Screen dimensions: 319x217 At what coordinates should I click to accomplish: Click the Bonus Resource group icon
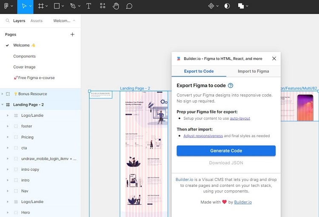pyautogui.click(x=8, y=94)
